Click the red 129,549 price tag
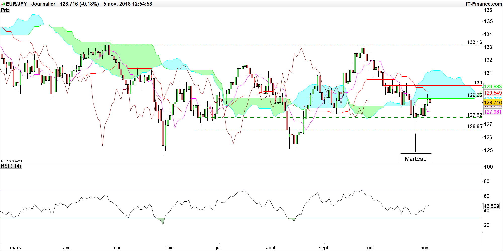Screen dimensions: 503x251 493,93
